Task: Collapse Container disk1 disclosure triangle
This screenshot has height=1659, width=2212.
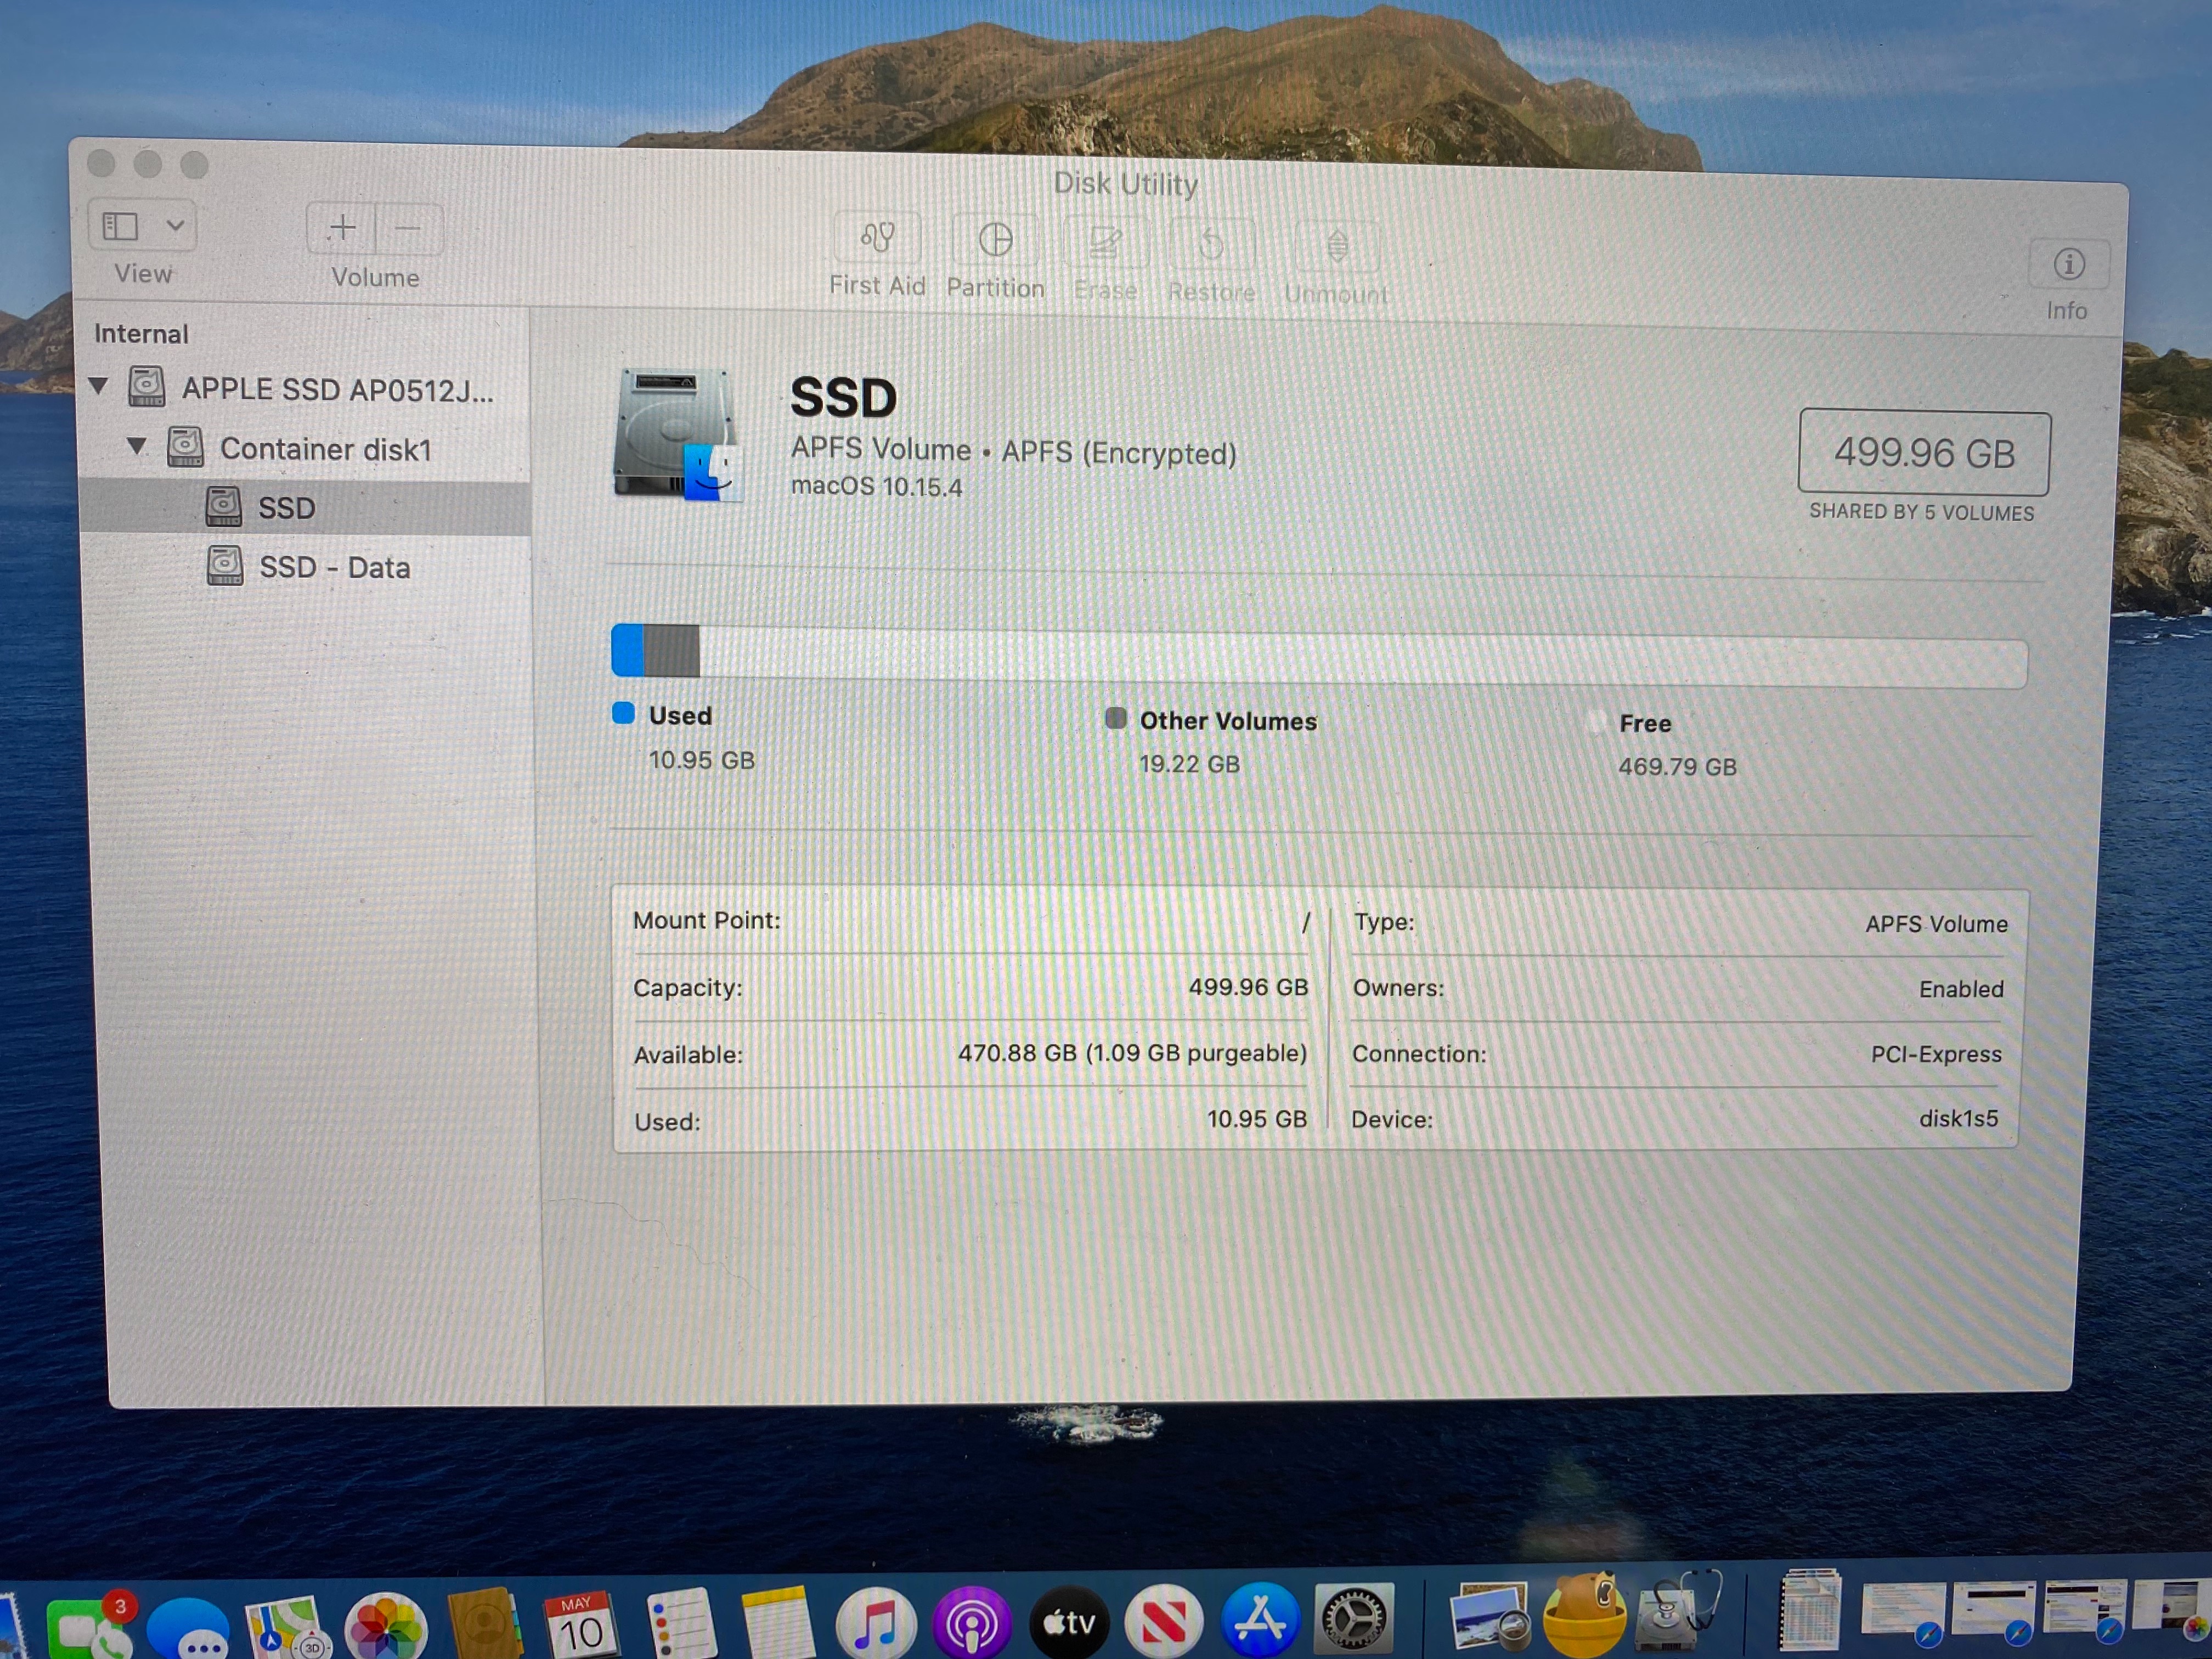Action: pyautogui.click(x=137, y=446)
